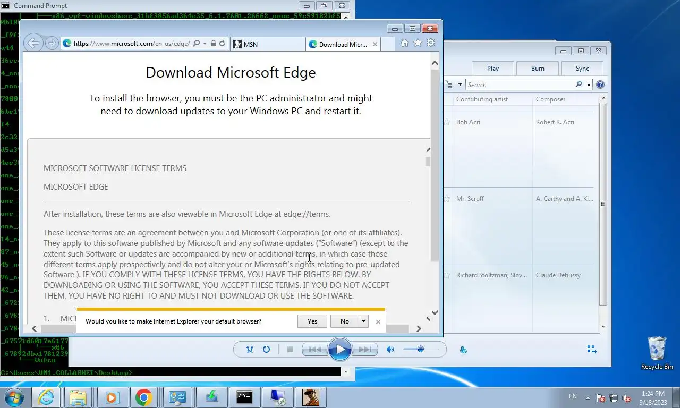Screen dimensions: 680x408
Task: Click the Command Prompt taskbar icon
Action: [x=244, y=397]
